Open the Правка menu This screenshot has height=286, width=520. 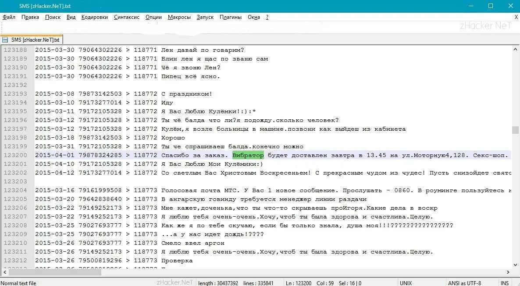tap(30, 17)
